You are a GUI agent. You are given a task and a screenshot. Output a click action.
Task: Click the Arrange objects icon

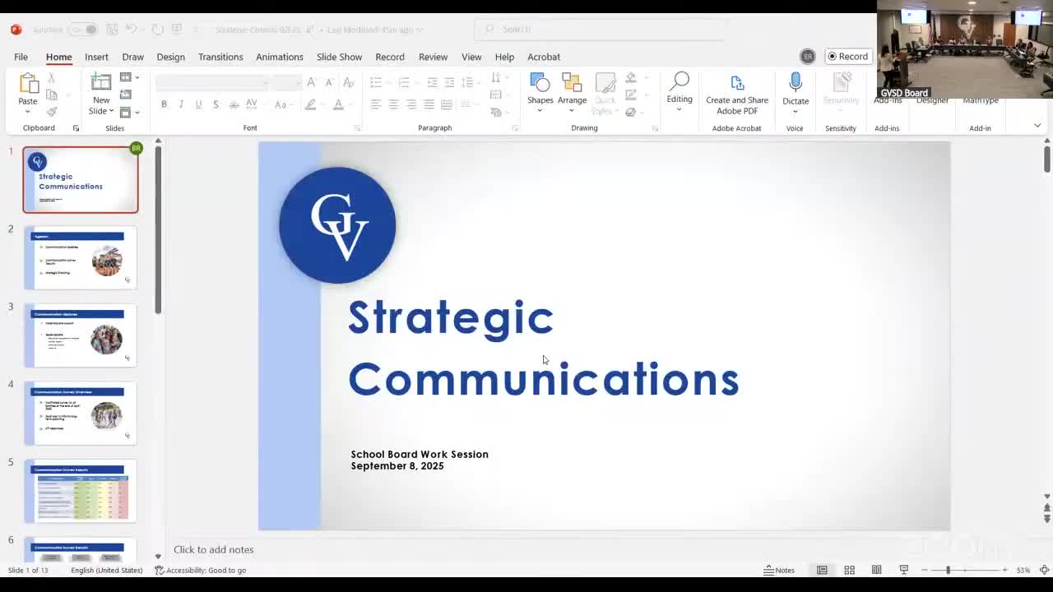[572, 90]
